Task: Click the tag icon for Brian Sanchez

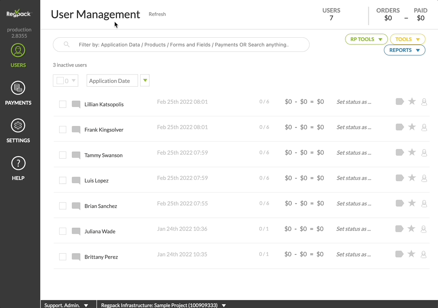Action: pyautogui.click(x=400, y=203)
